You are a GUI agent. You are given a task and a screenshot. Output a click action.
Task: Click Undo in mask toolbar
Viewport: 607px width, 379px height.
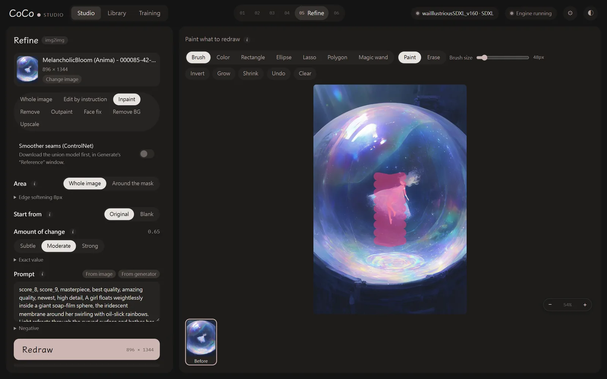[278, 74]
